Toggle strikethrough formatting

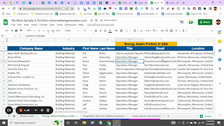105,31
